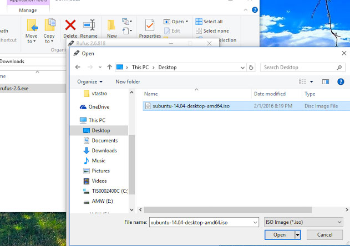Click New item dropdown in Explorer ribbon
This screenshot has width=350, height=246.
pos(127,22)
